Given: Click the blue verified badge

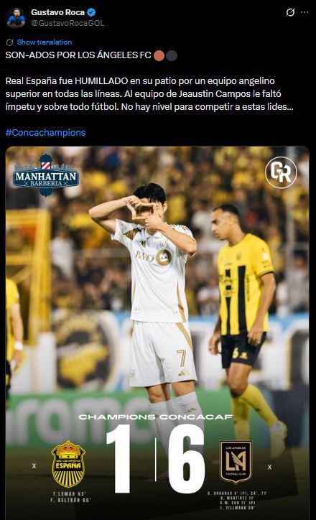Looking at the screenshot, I should (91, 12).
